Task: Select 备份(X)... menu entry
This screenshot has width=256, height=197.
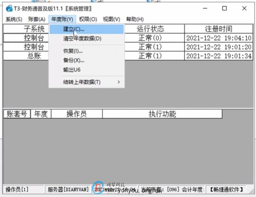Action: [86, 60]
